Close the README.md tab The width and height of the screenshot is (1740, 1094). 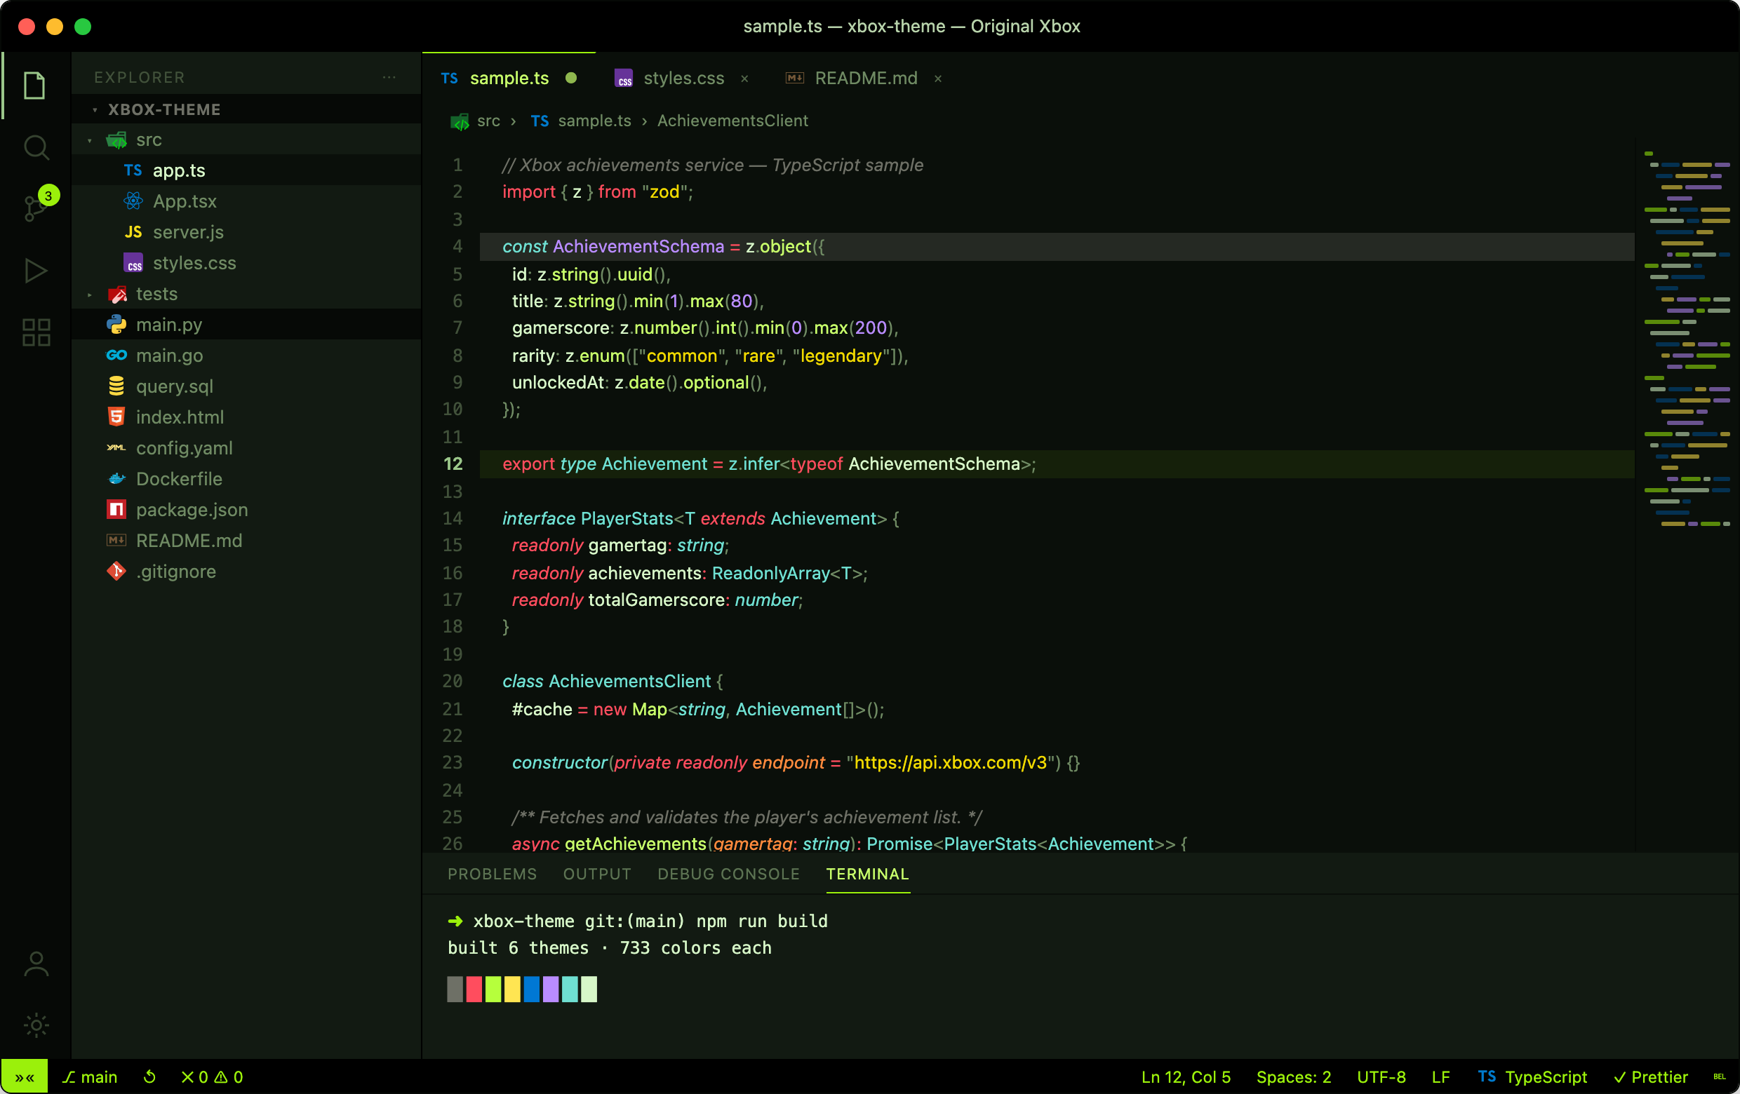point(937,78)
